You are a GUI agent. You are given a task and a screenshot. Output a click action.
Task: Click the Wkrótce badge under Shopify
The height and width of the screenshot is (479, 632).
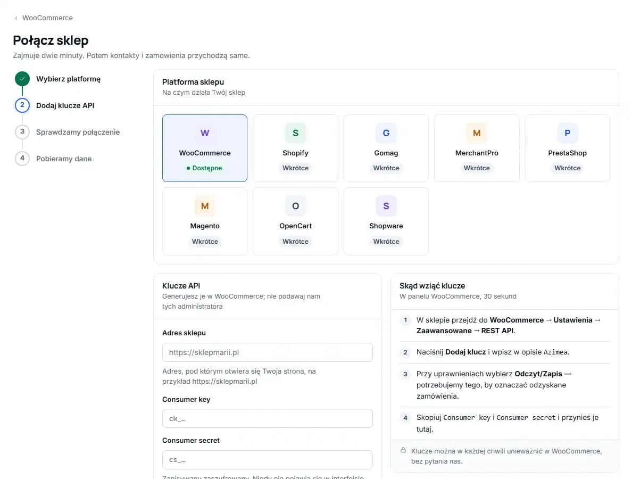(295, 168)
